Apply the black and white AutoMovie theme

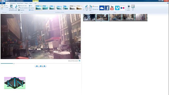pyautogui.click(x=73, y=8)
